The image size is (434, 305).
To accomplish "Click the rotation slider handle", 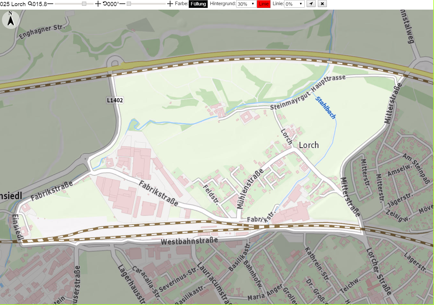I will click(x=129, y=4).
